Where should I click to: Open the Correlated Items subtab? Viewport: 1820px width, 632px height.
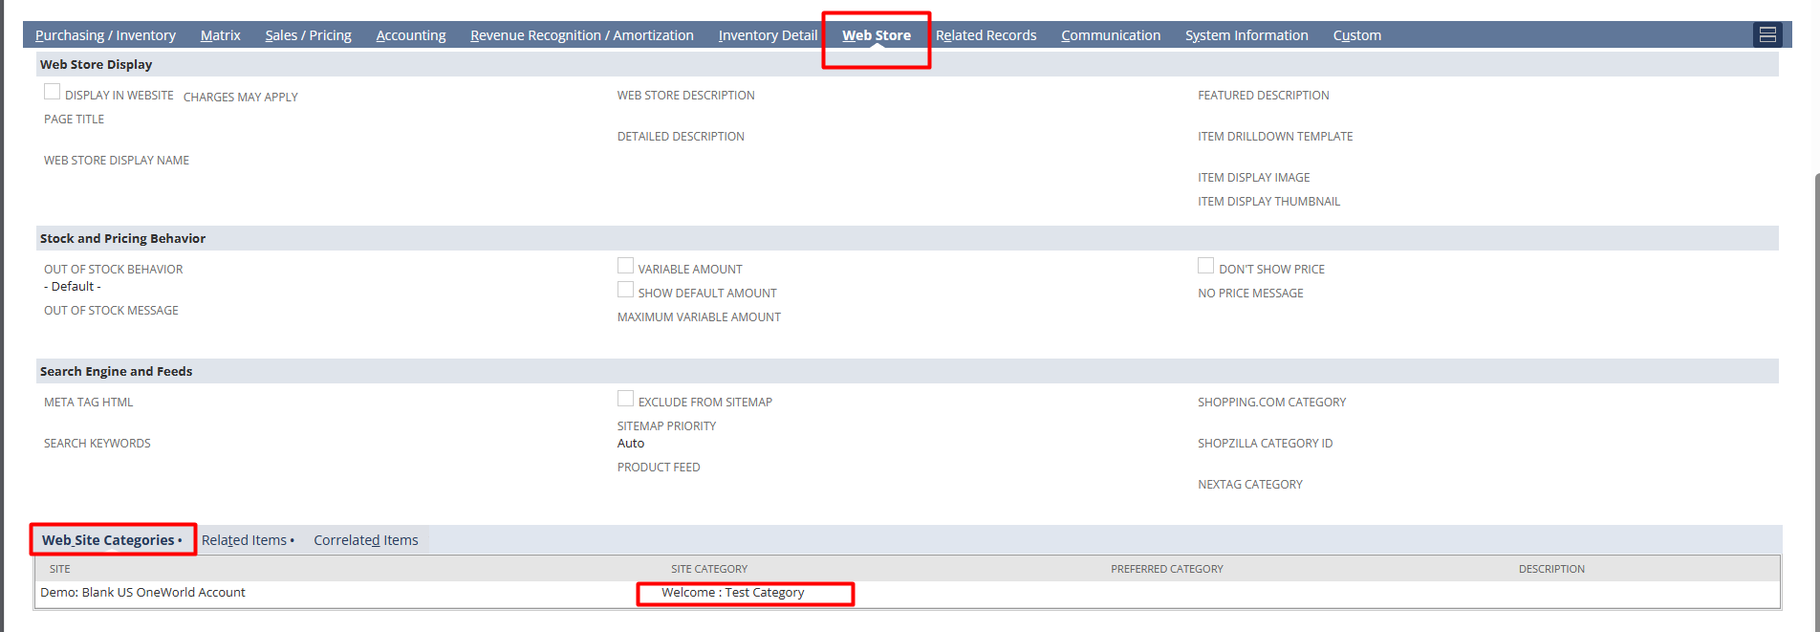pos(366,540)
